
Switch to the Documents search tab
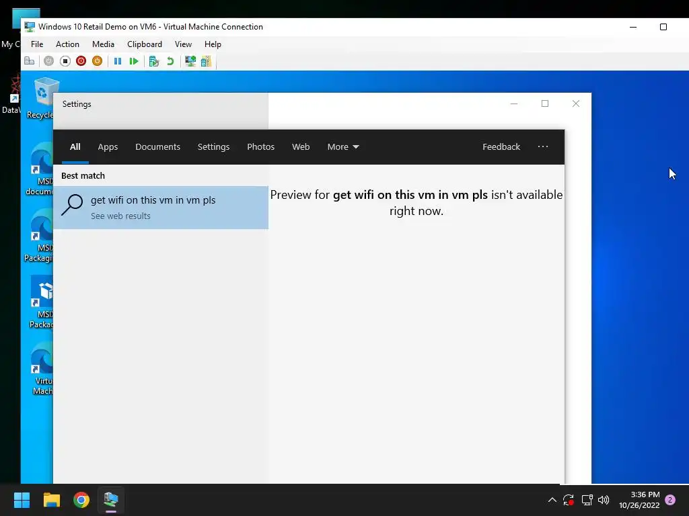click(x=157, y=147)
